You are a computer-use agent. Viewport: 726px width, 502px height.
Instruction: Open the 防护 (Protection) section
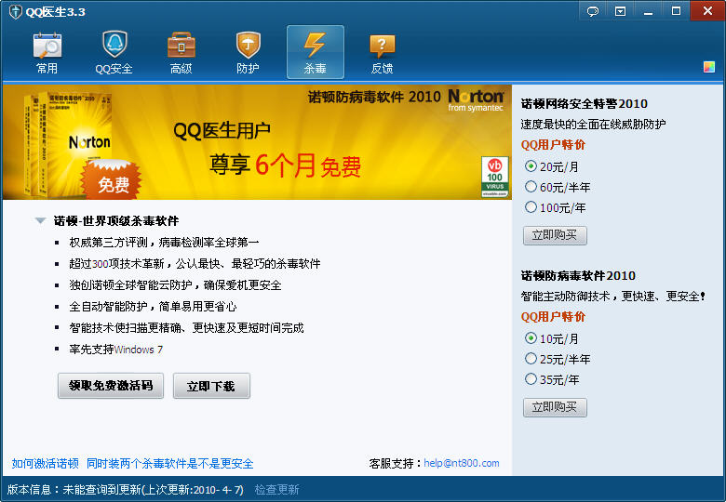click(x=248, y=52)
